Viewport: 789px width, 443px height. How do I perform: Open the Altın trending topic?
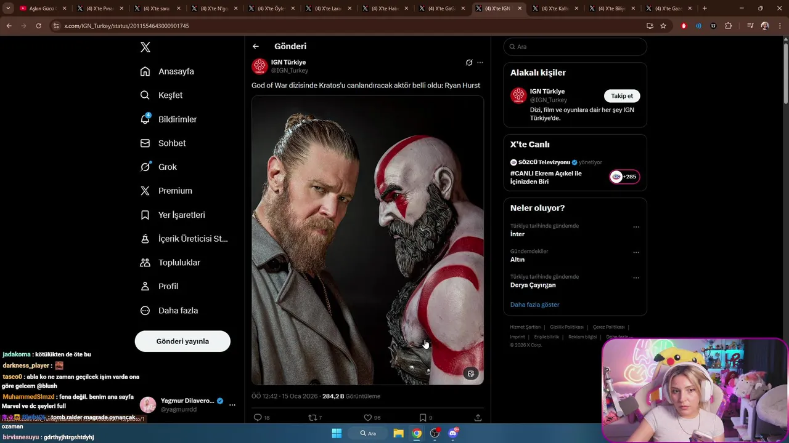(517, 260)
